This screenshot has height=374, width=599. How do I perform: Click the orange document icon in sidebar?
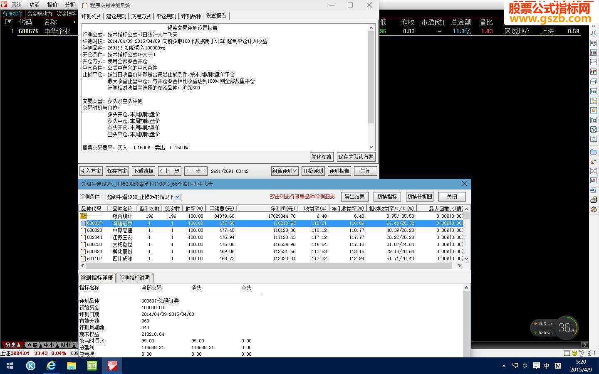click(x=594, y=110)
